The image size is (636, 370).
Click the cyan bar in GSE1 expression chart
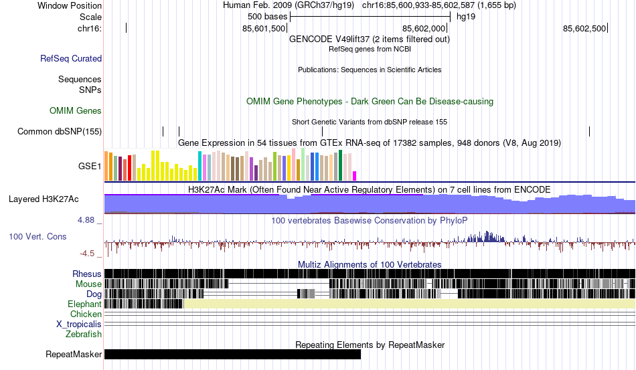click(x=200, y=166)
